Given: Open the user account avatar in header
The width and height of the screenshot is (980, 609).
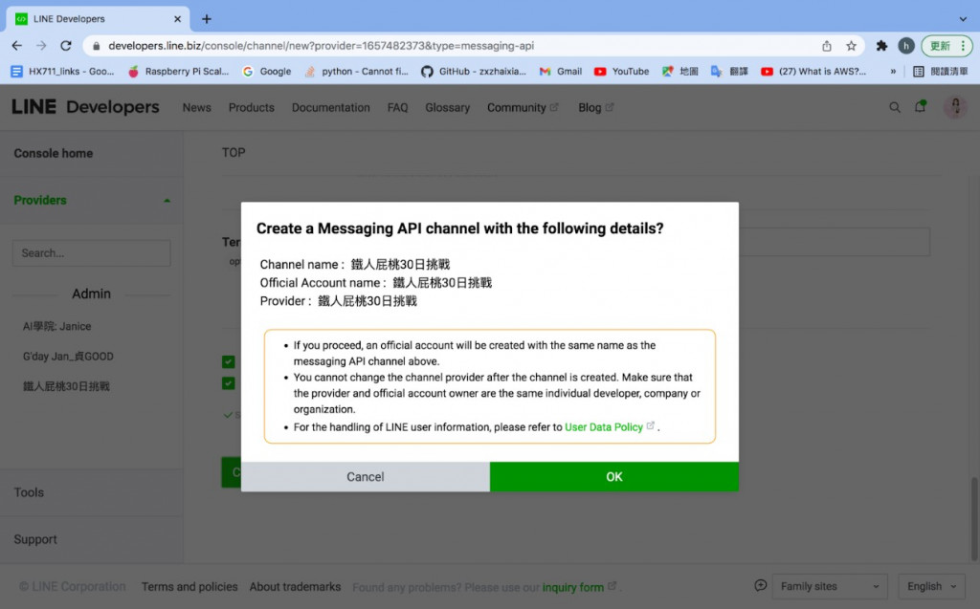Looking at the screenshot, I should tap(955, 107).
